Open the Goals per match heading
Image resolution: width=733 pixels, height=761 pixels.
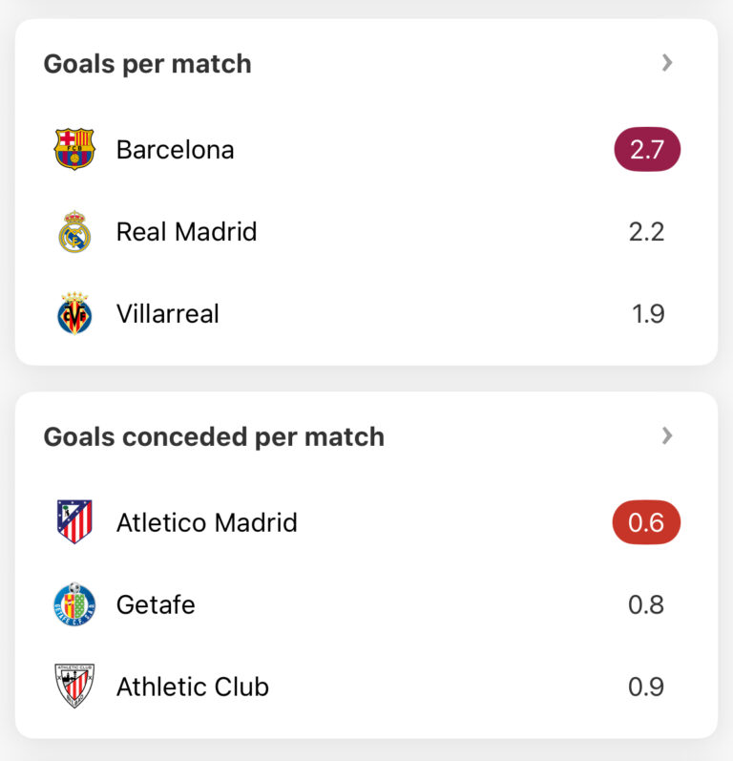148,64
